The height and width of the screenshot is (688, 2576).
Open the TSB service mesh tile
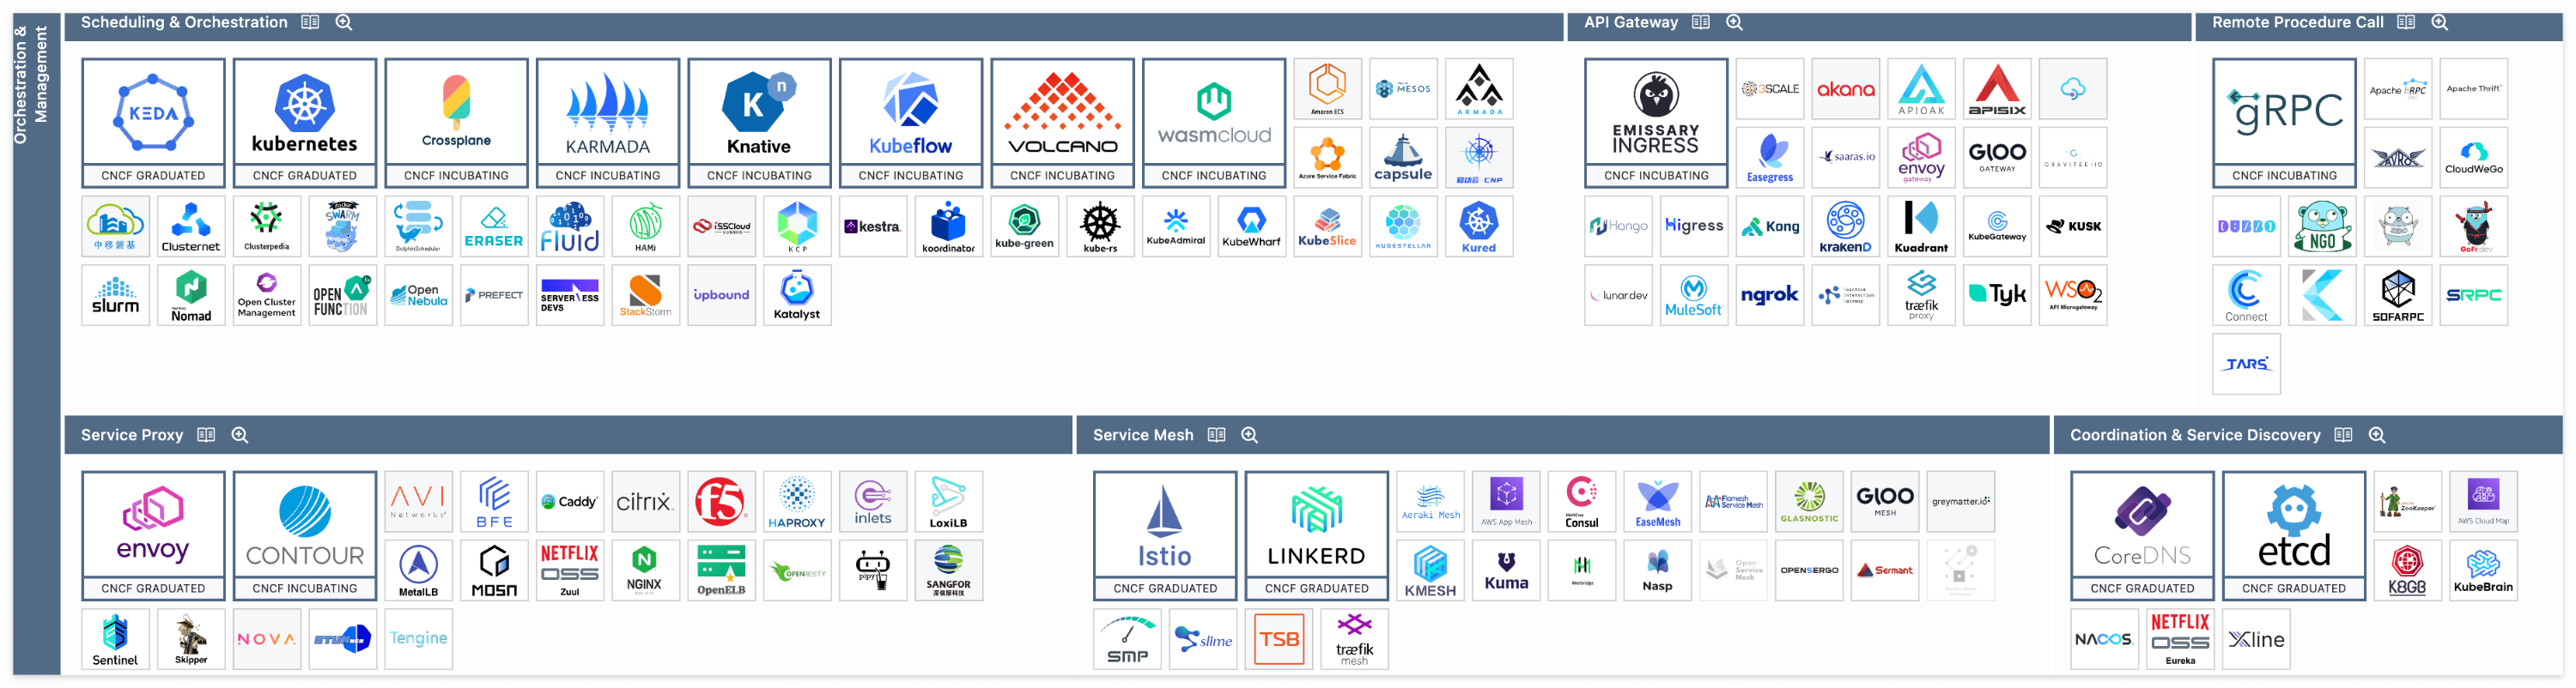coord(1279,640)
